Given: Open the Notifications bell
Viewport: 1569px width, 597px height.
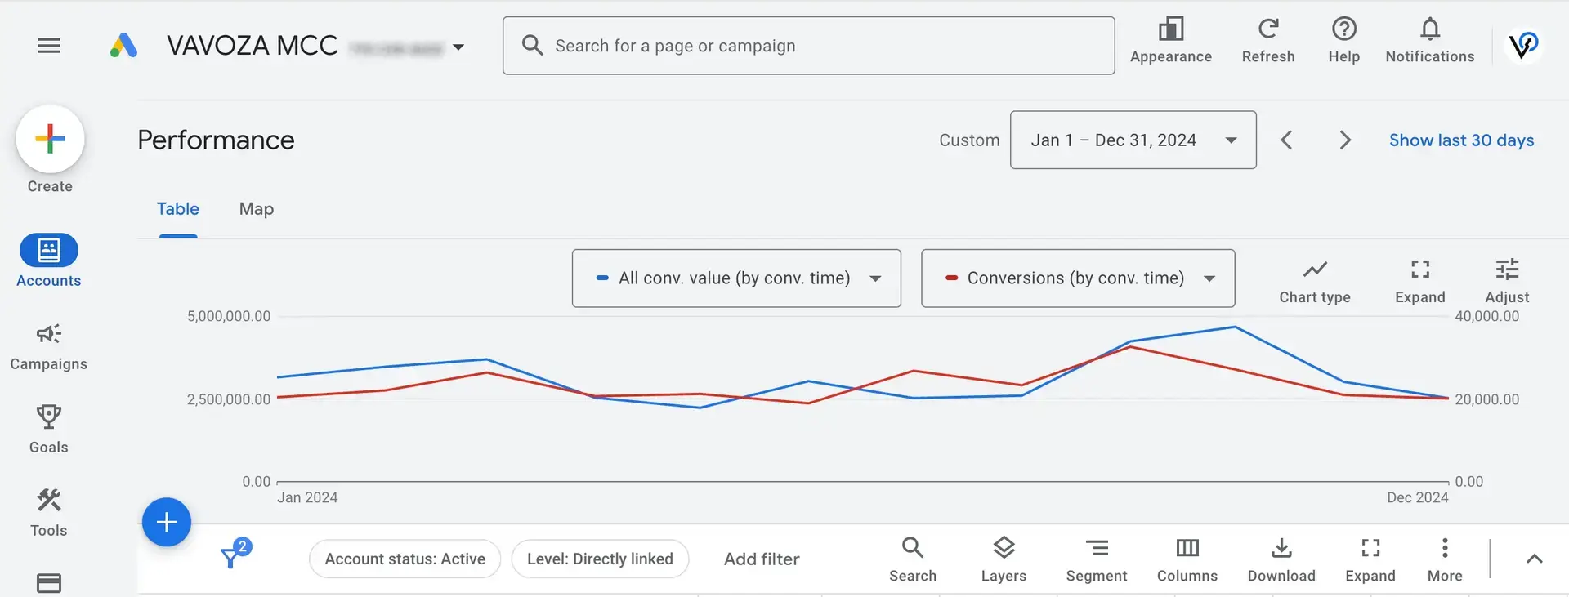Looking at the screenshot, I should (1429, 30).
